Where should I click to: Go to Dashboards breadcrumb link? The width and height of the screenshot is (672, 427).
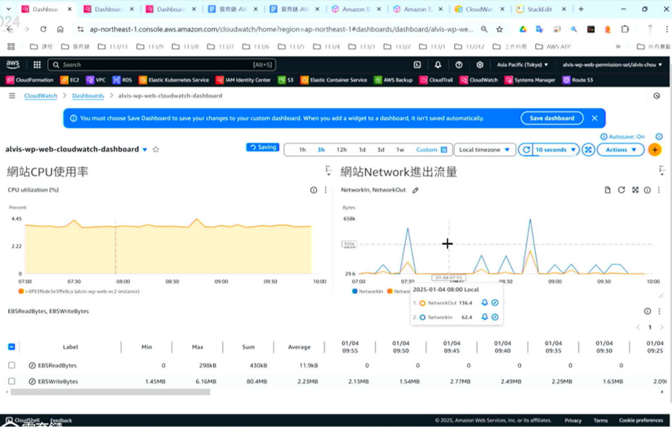[x=88, y=95]
